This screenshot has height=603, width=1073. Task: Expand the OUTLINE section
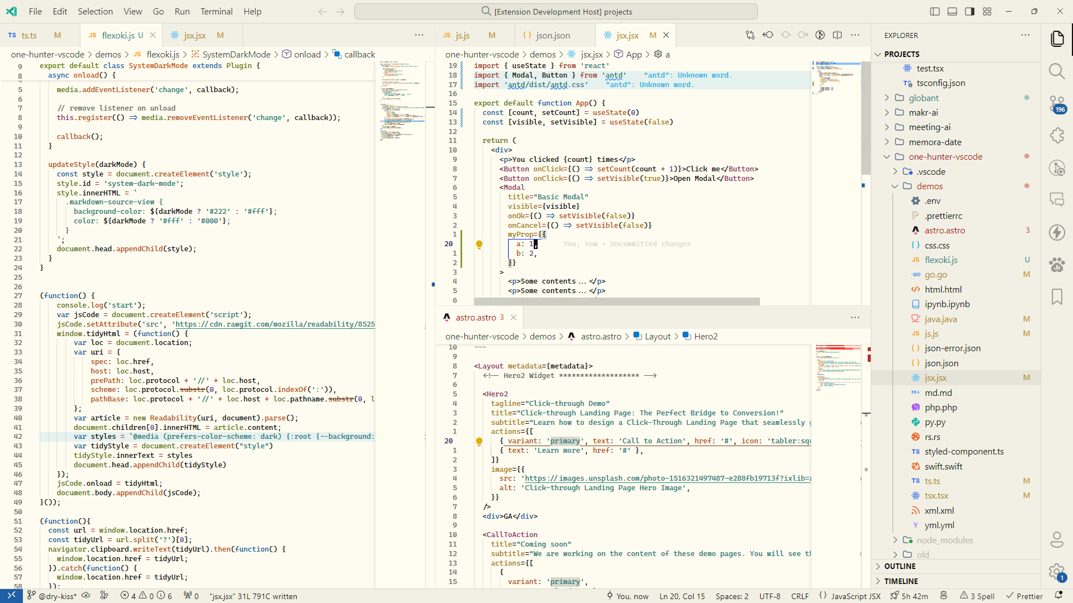point(900,566)
